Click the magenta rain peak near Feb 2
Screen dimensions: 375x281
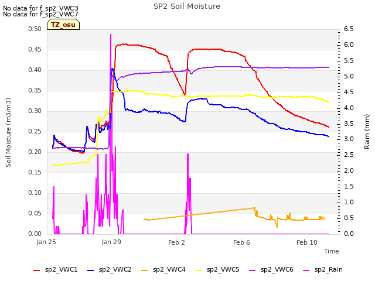click(187, 155)
